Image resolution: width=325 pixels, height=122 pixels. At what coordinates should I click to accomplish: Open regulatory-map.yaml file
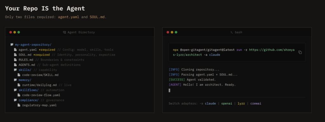click(39, 105)
